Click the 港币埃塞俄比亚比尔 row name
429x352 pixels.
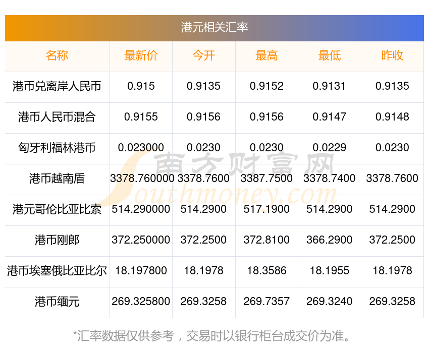tap(57, 271)
